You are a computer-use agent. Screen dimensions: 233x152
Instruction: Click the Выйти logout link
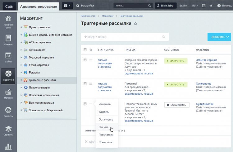point(183,6)
